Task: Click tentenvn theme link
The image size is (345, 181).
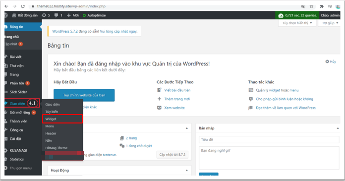Action: (110, 155)
